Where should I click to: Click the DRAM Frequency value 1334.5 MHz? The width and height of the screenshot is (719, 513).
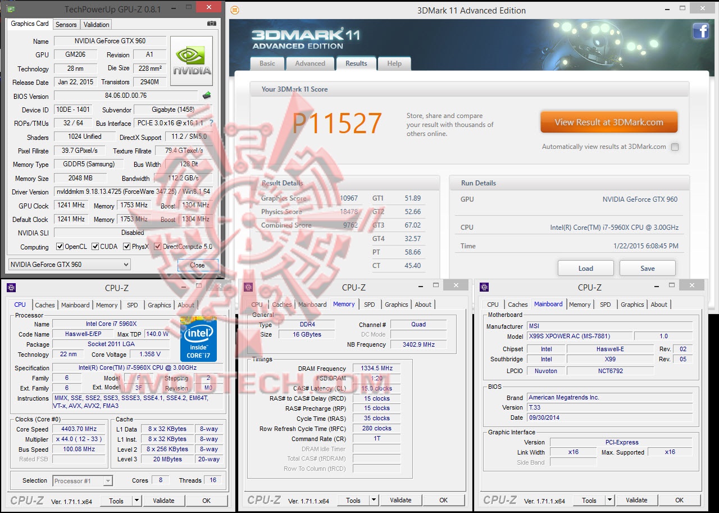pyautogui.click(x=376, y=369)
